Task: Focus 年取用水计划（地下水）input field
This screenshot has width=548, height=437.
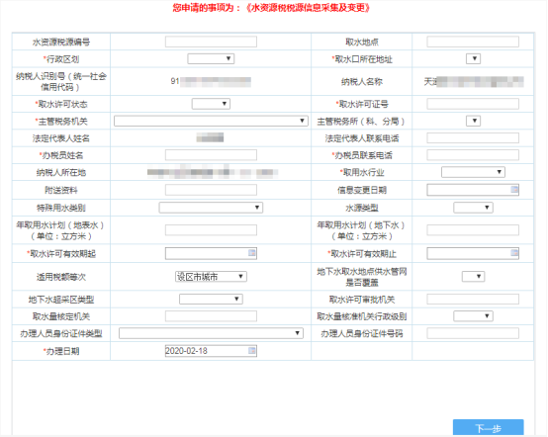Action: [x=473, y=229]
